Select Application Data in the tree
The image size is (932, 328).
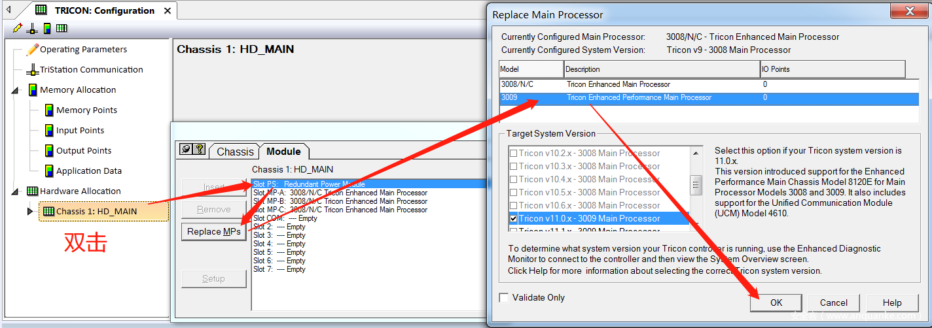(x=89, y=171)
